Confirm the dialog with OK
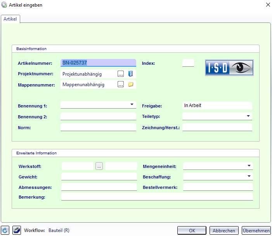Screen dimensions: 272x237 click(x=192, y=230)
